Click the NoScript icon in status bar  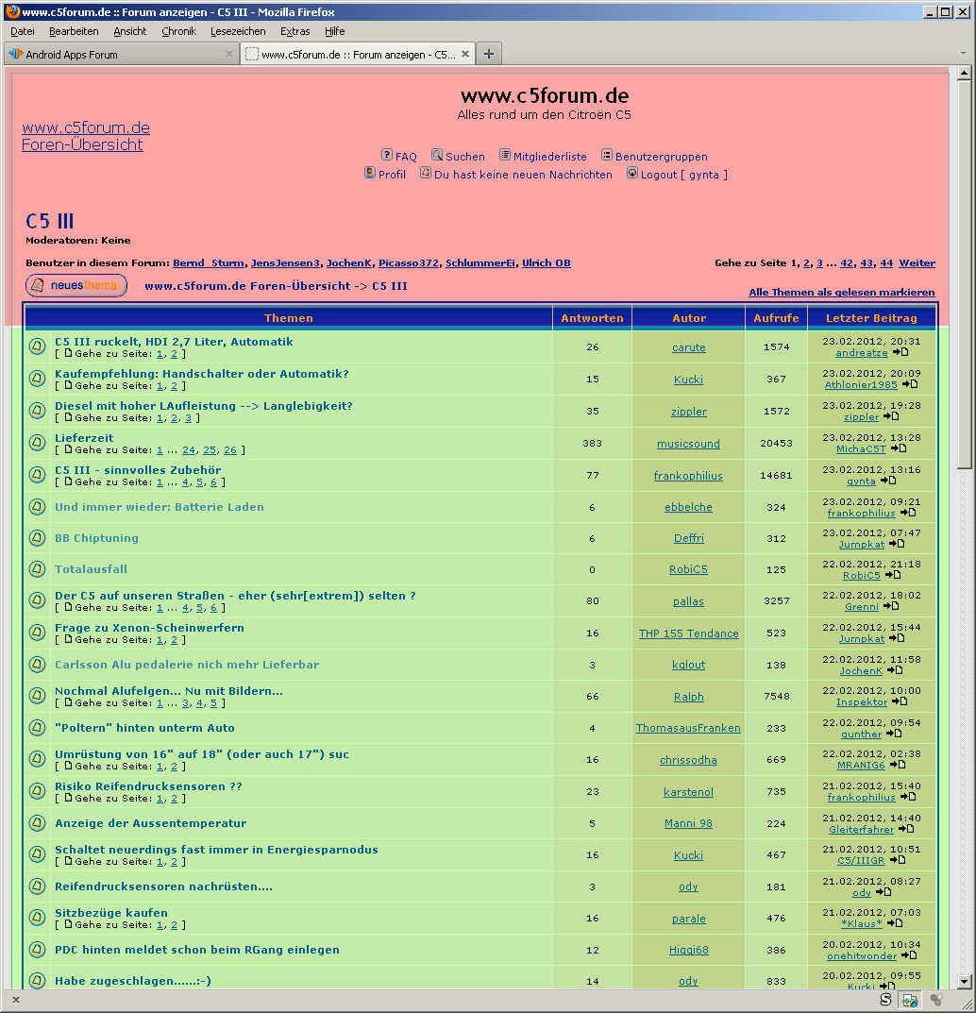pos(885,999)
